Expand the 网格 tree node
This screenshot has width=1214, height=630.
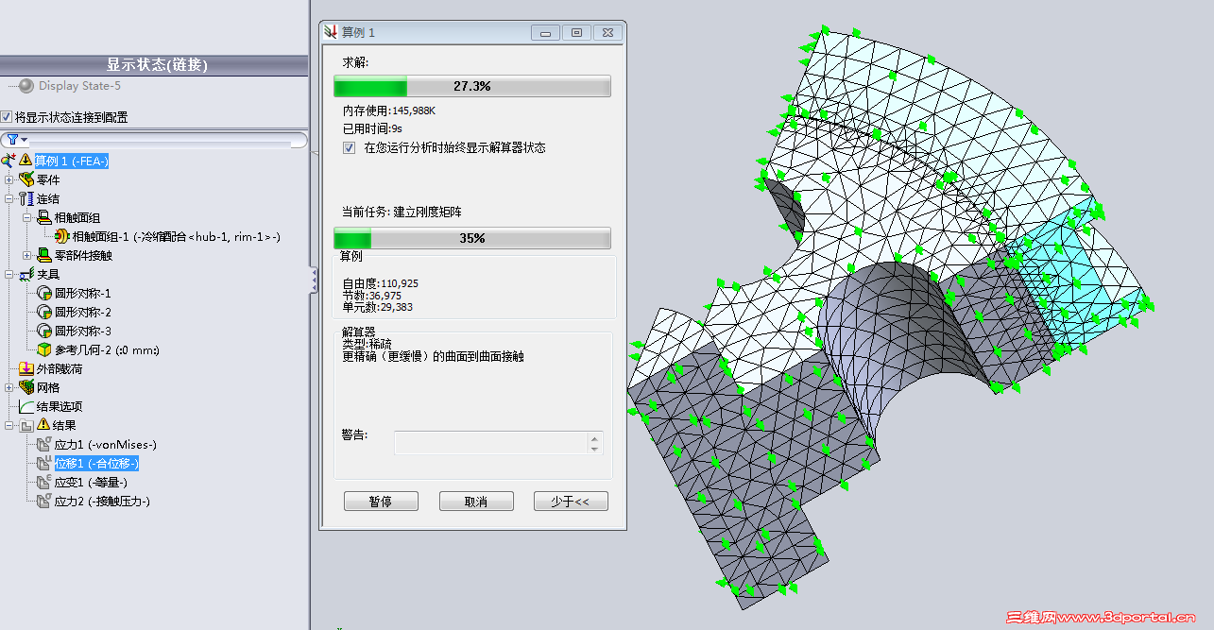point(9,387)
